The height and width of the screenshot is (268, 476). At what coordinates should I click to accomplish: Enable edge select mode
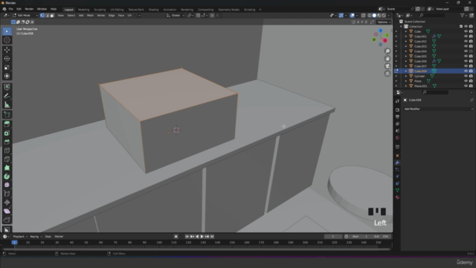point(47,16)
